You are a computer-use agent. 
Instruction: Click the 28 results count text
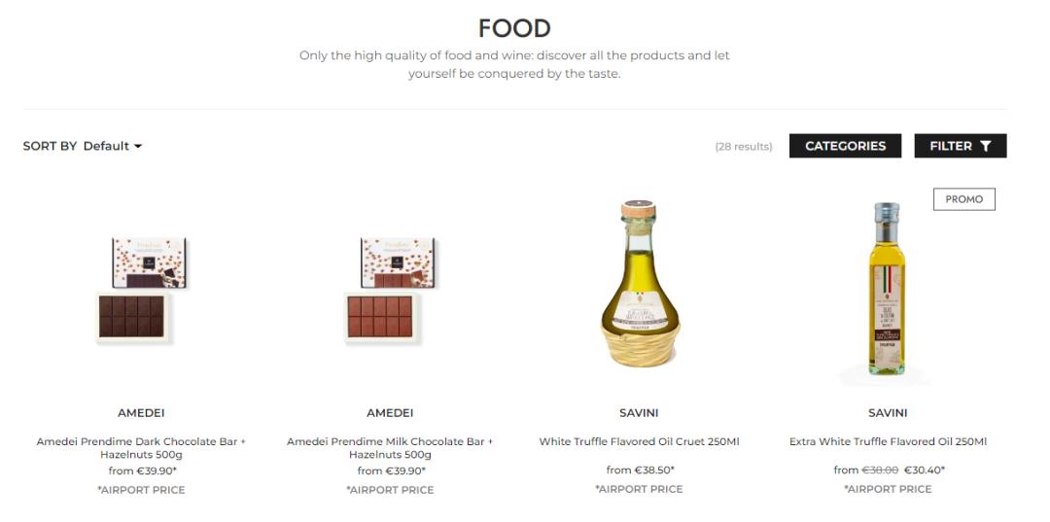click(744, 147)
